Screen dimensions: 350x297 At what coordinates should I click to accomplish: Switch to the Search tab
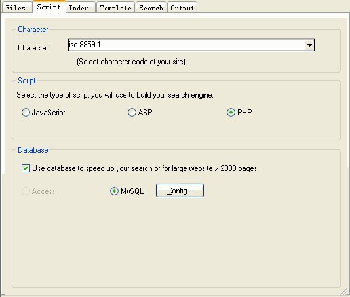click(151, 8)
